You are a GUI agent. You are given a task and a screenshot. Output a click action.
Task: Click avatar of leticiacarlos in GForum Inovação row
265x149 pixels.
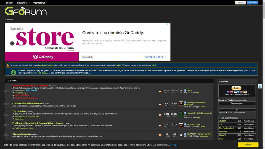click(181, 135)
